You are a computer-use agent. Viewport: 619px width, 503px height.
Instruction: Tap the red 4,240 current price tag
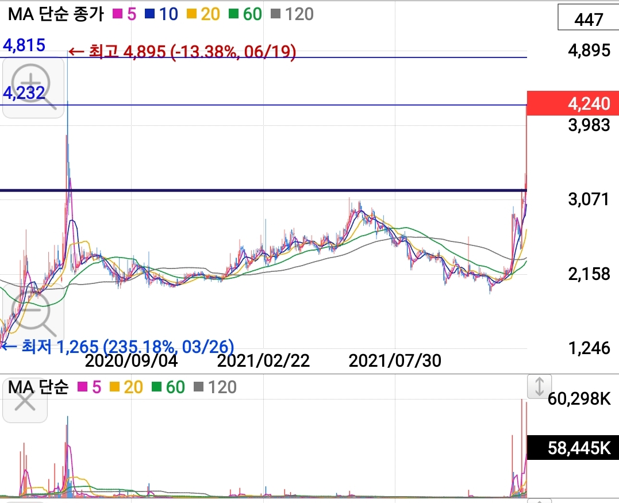[x=573, y=103]
